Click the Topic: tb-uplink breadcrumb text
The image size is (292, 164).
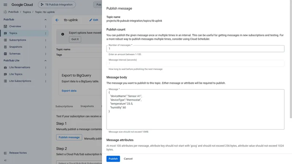click(45, 12)
